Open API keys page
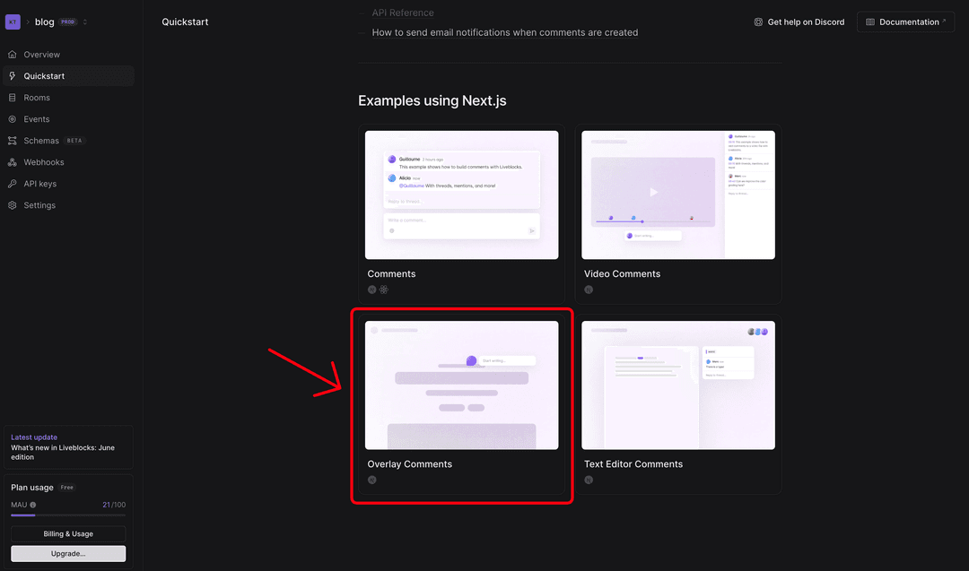Viewport: 969px width, 571px height. 68,184
